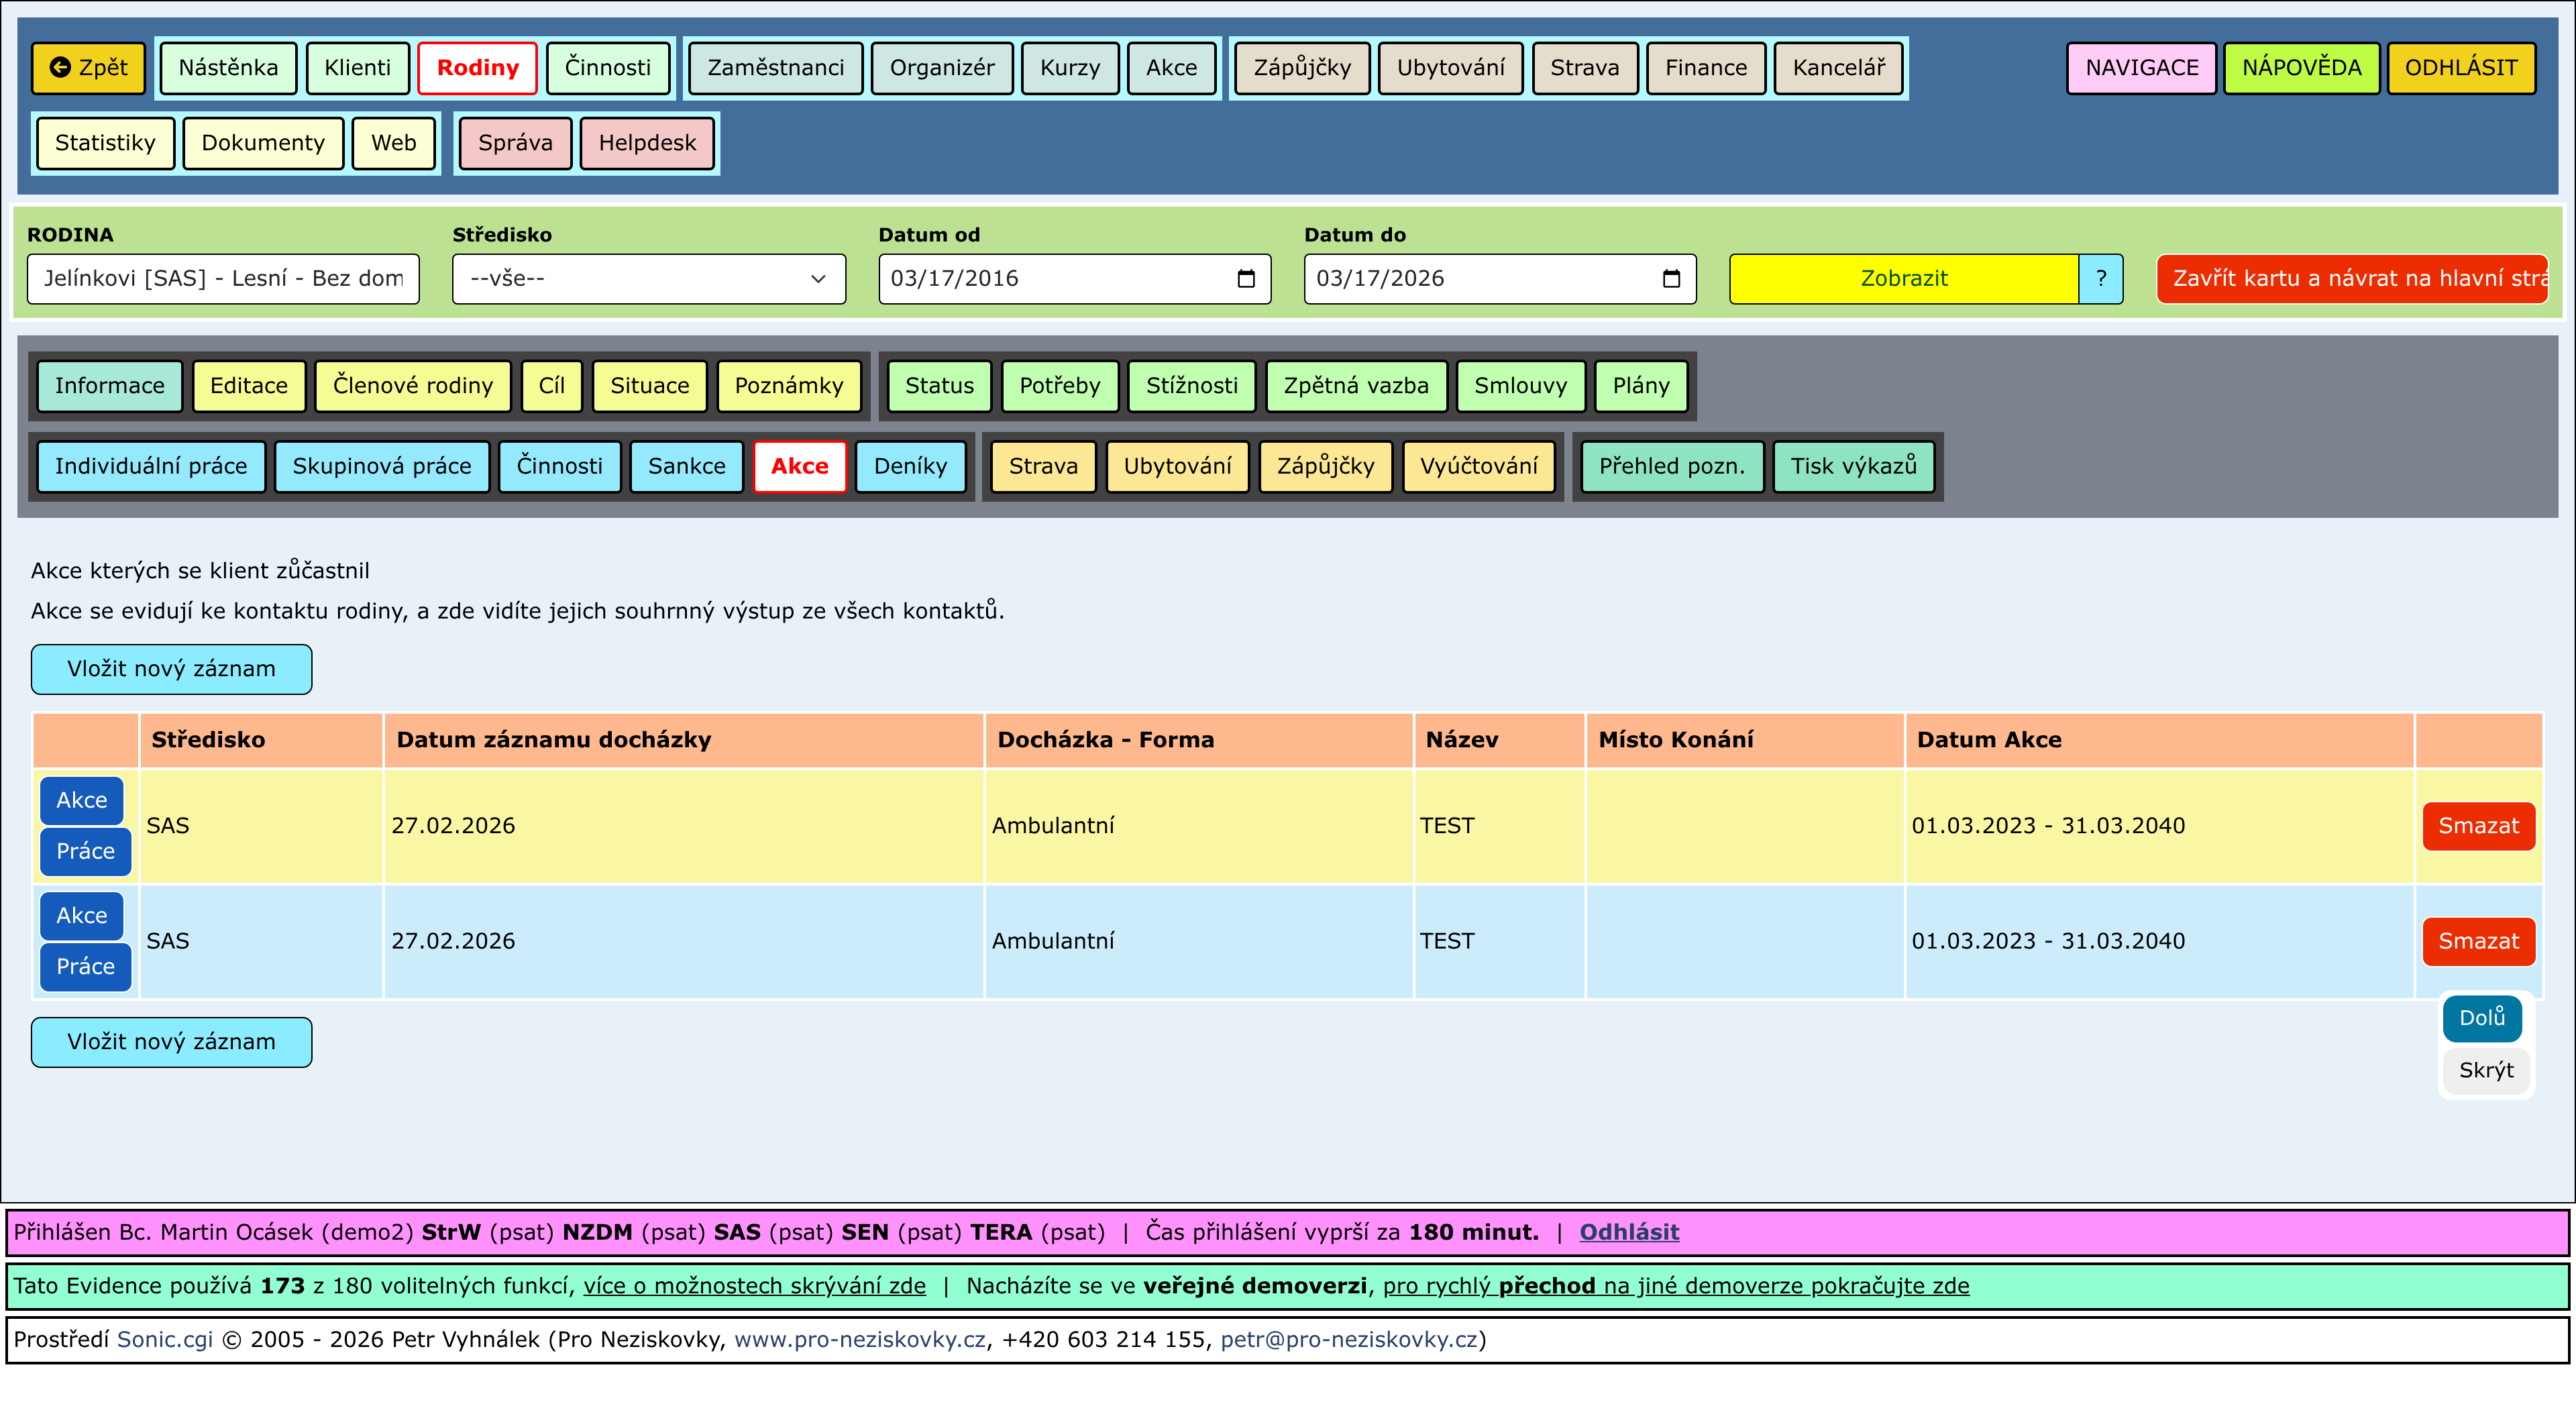
Task: Open the Členové rodiny tab
Action: 412,386
